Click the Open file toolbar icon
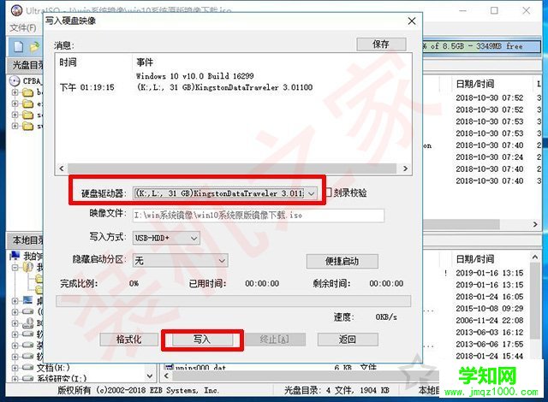548x402 pixels. (34, 47)
